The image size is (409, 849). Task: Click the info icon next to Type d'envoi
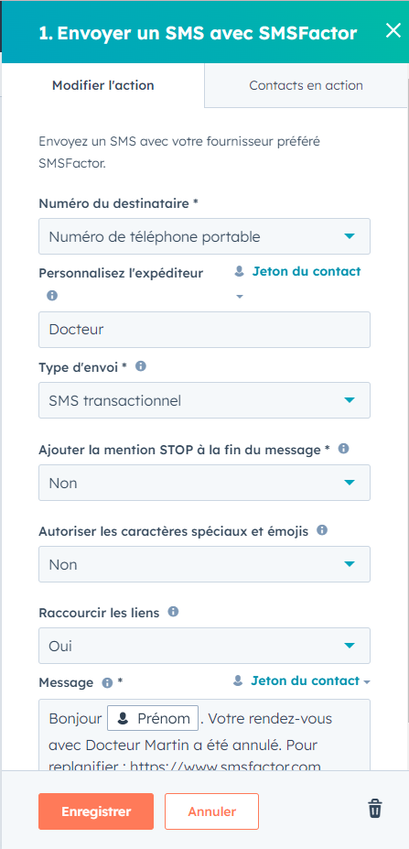(141, 366)
